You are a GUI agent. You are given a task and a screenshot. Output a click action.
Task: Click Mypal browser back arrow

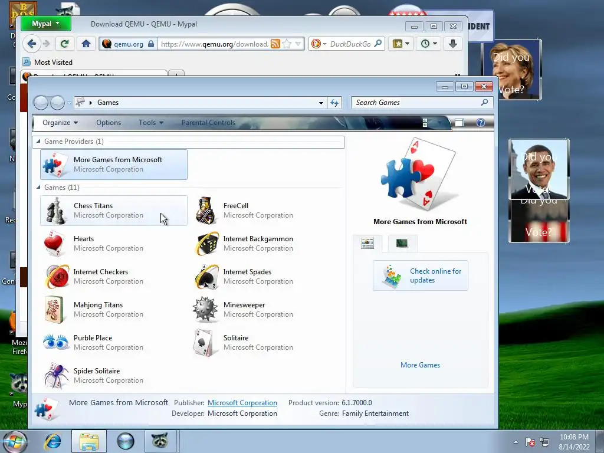[32, 44]
